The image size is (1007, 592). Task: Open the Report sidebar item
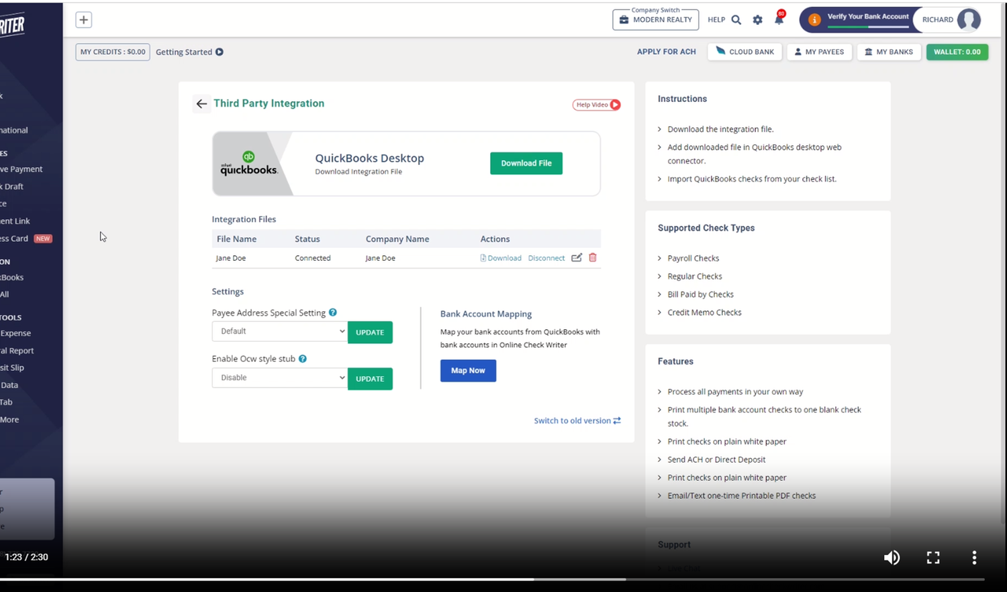coord(17,351)
